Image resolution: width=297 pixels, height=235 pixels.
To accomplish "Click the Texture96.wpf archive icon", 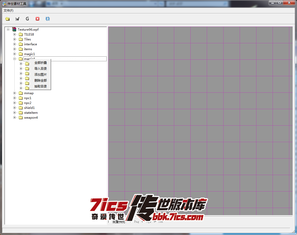I will click(14, 30).
